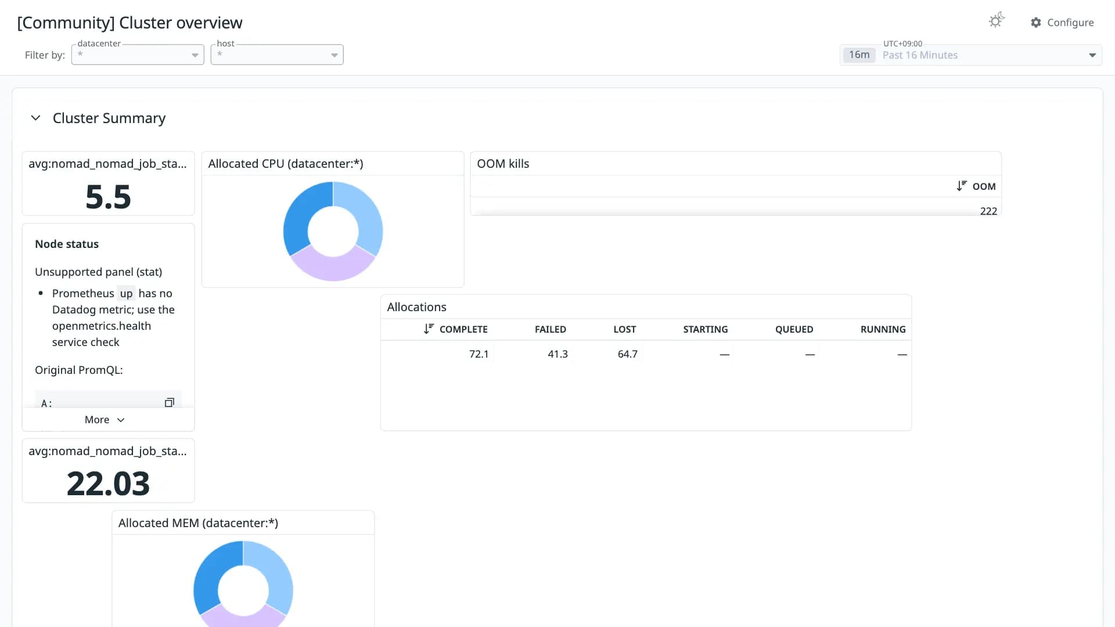
Task: Click the OOM kills widget title
Action: (x=503, y=164)
